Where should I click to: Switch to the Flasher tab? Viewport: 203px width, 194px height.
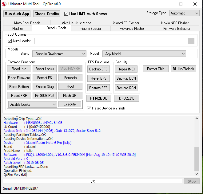coord(18,29)
